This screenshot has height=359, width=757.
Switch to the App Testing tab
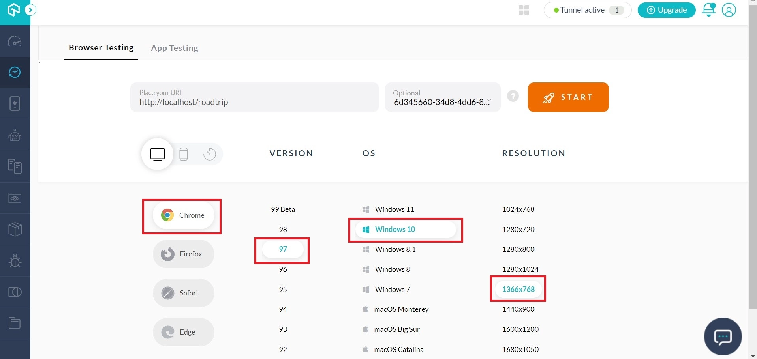point(175,48)
